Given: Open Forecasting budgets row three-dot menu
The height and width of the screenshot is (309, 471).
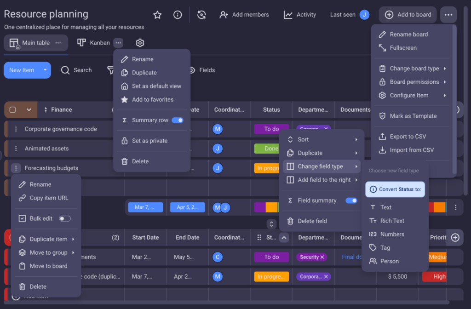Looking at the screenshot, I should [16, 168].
